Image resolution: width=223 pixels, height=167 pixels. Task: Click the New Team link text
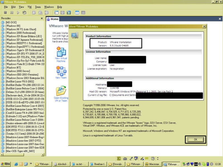pyautogui.click(x=61, y=78)
